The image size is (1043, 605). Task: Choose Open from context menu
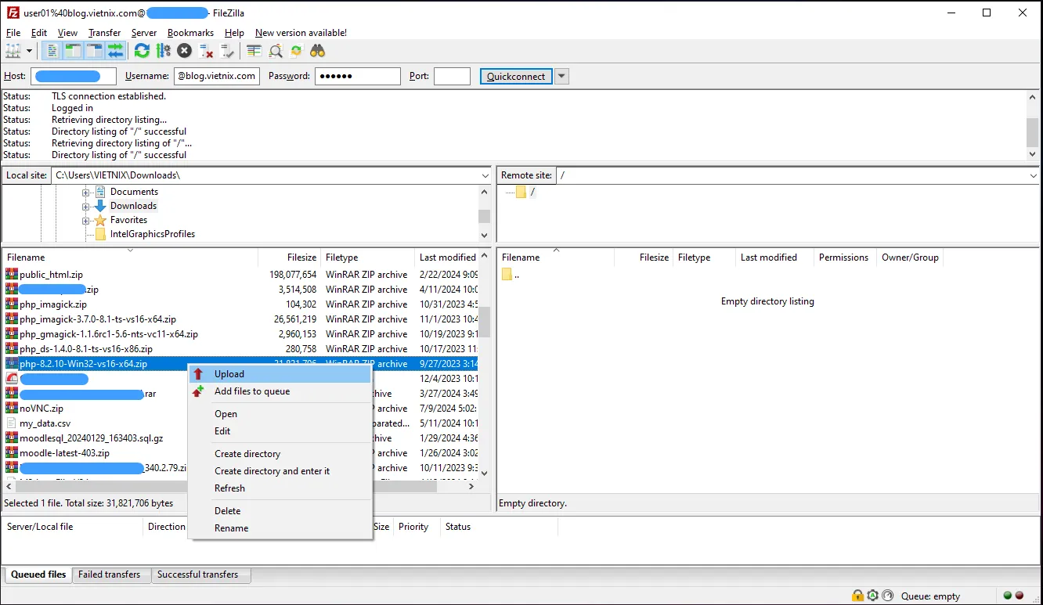[x=280, y=414]
